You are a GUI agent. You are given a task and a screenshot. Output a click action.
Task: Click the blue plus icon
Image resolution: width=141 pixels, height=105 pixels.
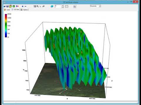pyautogui.click(x=23, y=6)
